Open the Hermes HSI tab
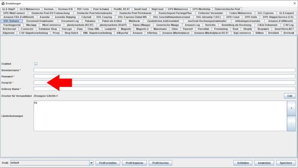This screenshot has width=298, height=168. 65,9
